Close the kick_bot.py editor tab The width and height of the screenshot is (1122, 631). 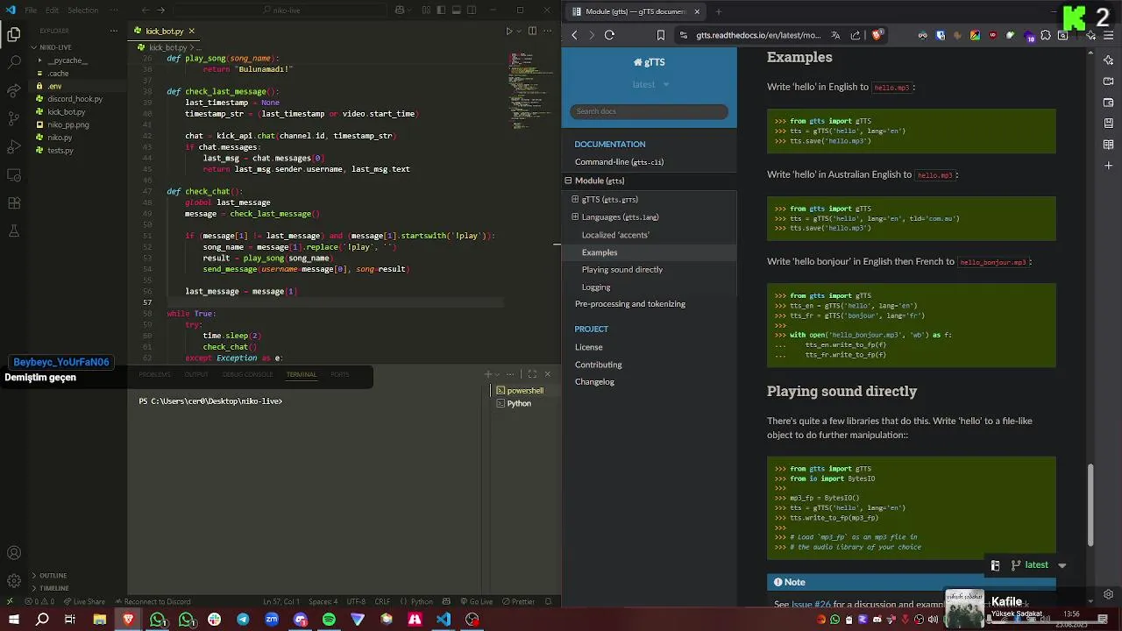pyautogui.click(x=191, y=31)
